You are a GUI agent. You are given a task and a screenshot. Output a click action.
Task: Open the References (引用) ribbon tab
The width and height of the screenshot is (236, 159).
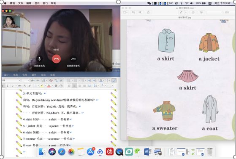tap(24, 75)
